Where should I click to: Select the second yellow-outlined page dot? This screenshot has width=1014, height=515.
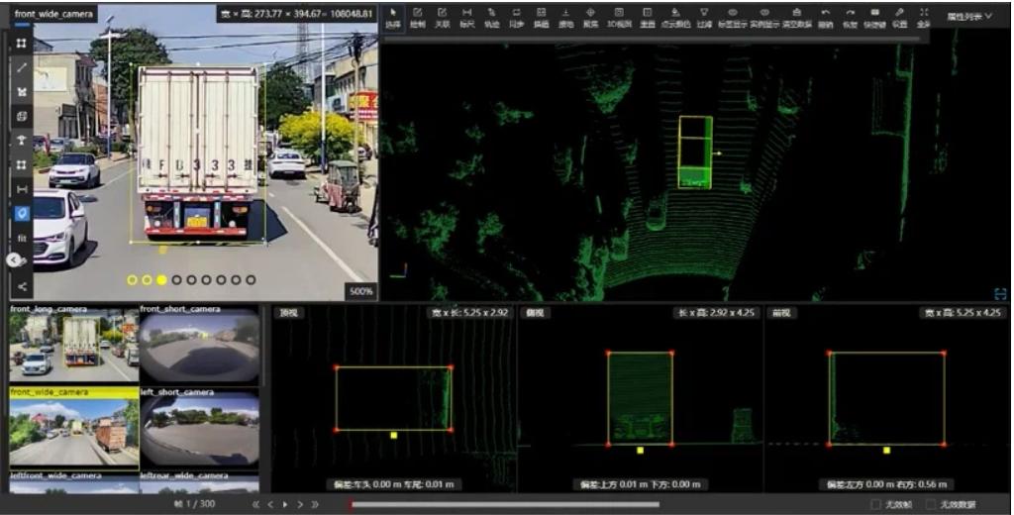pos(147,280)
